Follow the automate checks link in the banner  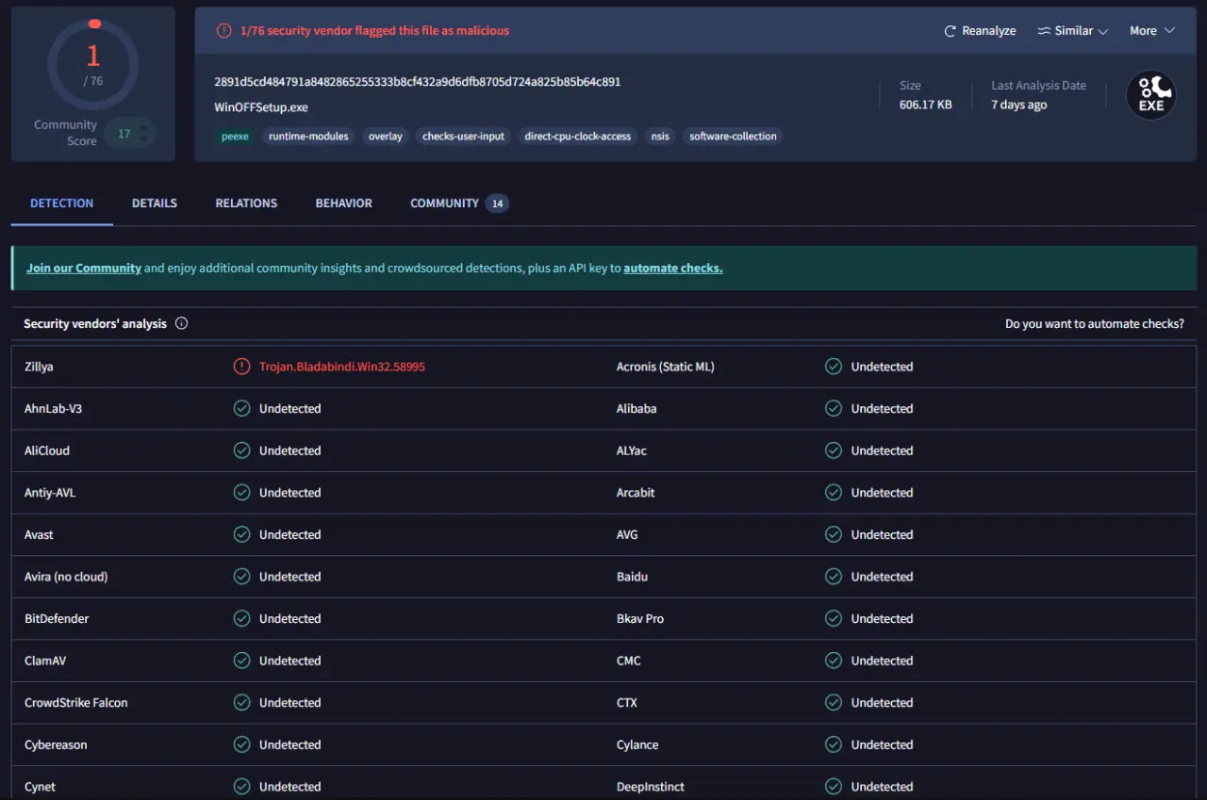pos(673,268)
